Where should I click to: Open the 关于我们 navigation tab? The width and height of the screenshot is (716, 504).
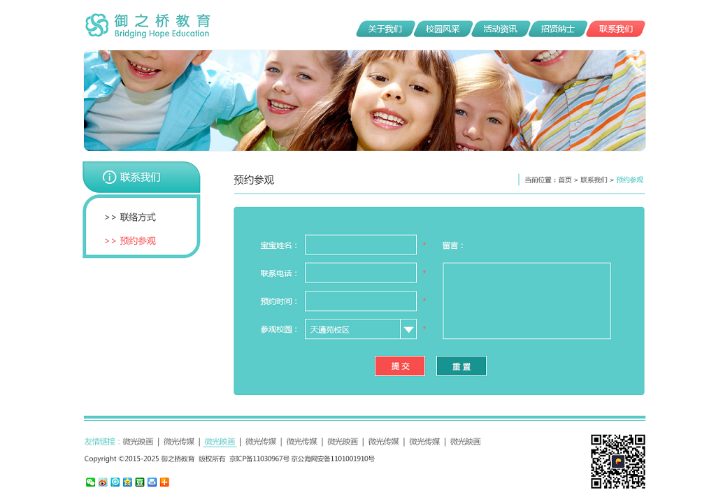[385, 29]
